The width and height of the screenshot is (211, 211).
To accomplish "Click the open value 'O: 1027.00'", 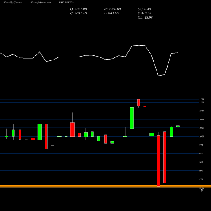I will (78, 9).
